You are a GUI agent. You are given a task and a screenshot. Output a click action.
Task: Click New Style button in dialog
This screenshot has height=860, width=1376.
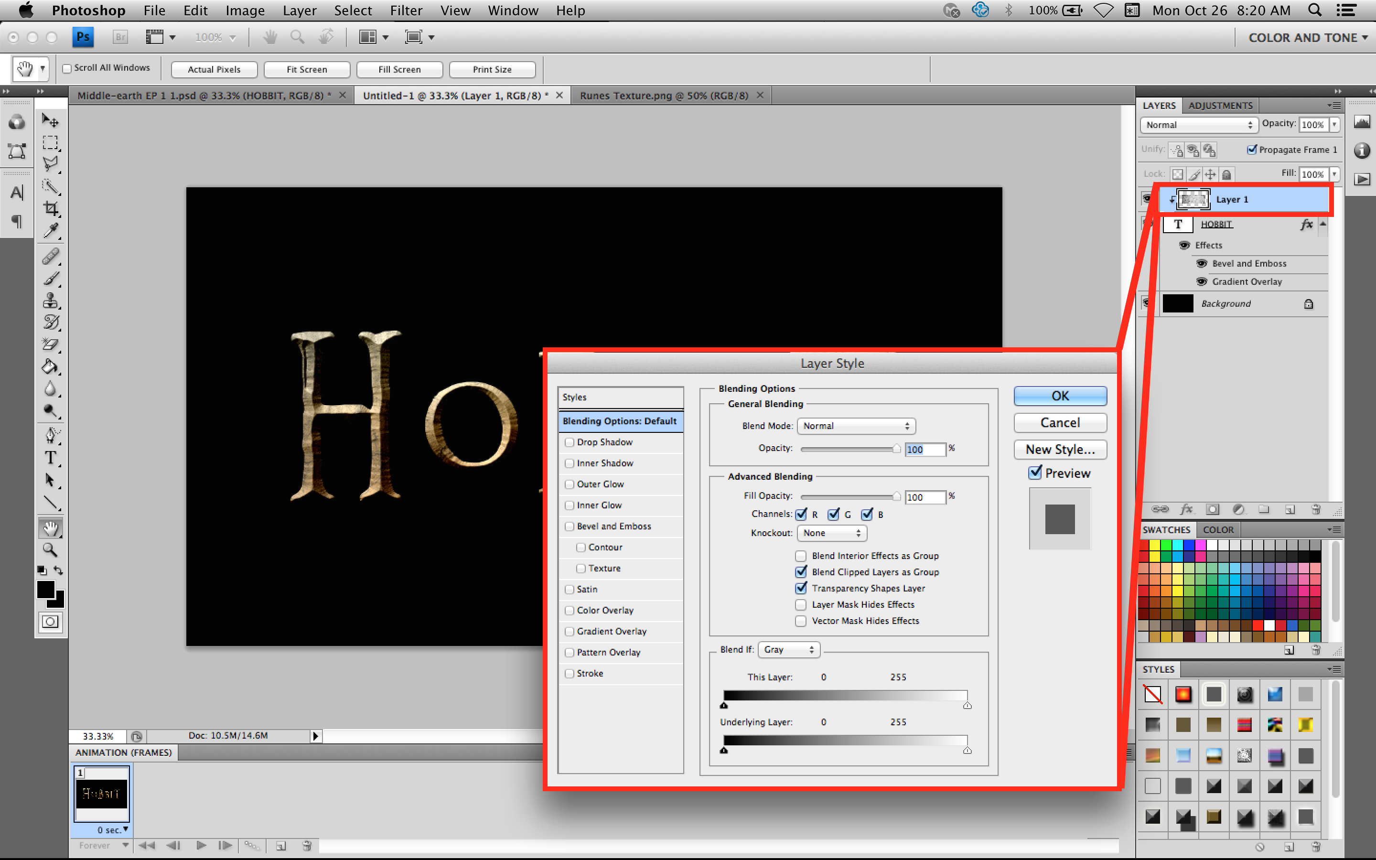coord(1060,449)
